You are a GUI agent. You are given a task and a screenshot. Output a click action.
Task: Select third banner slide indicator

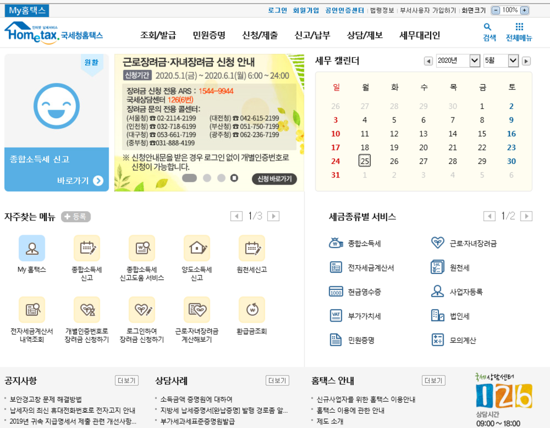point(222,178)
